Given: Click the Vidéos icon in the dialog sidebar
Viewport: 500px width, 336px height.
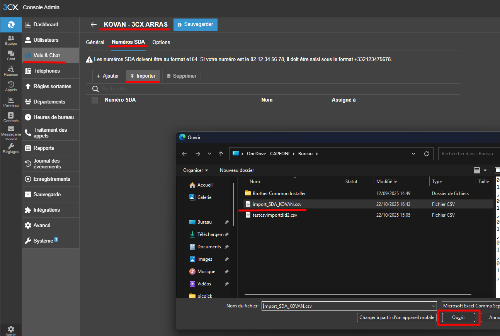Looking at the screenshot, I should coord(192,284).
